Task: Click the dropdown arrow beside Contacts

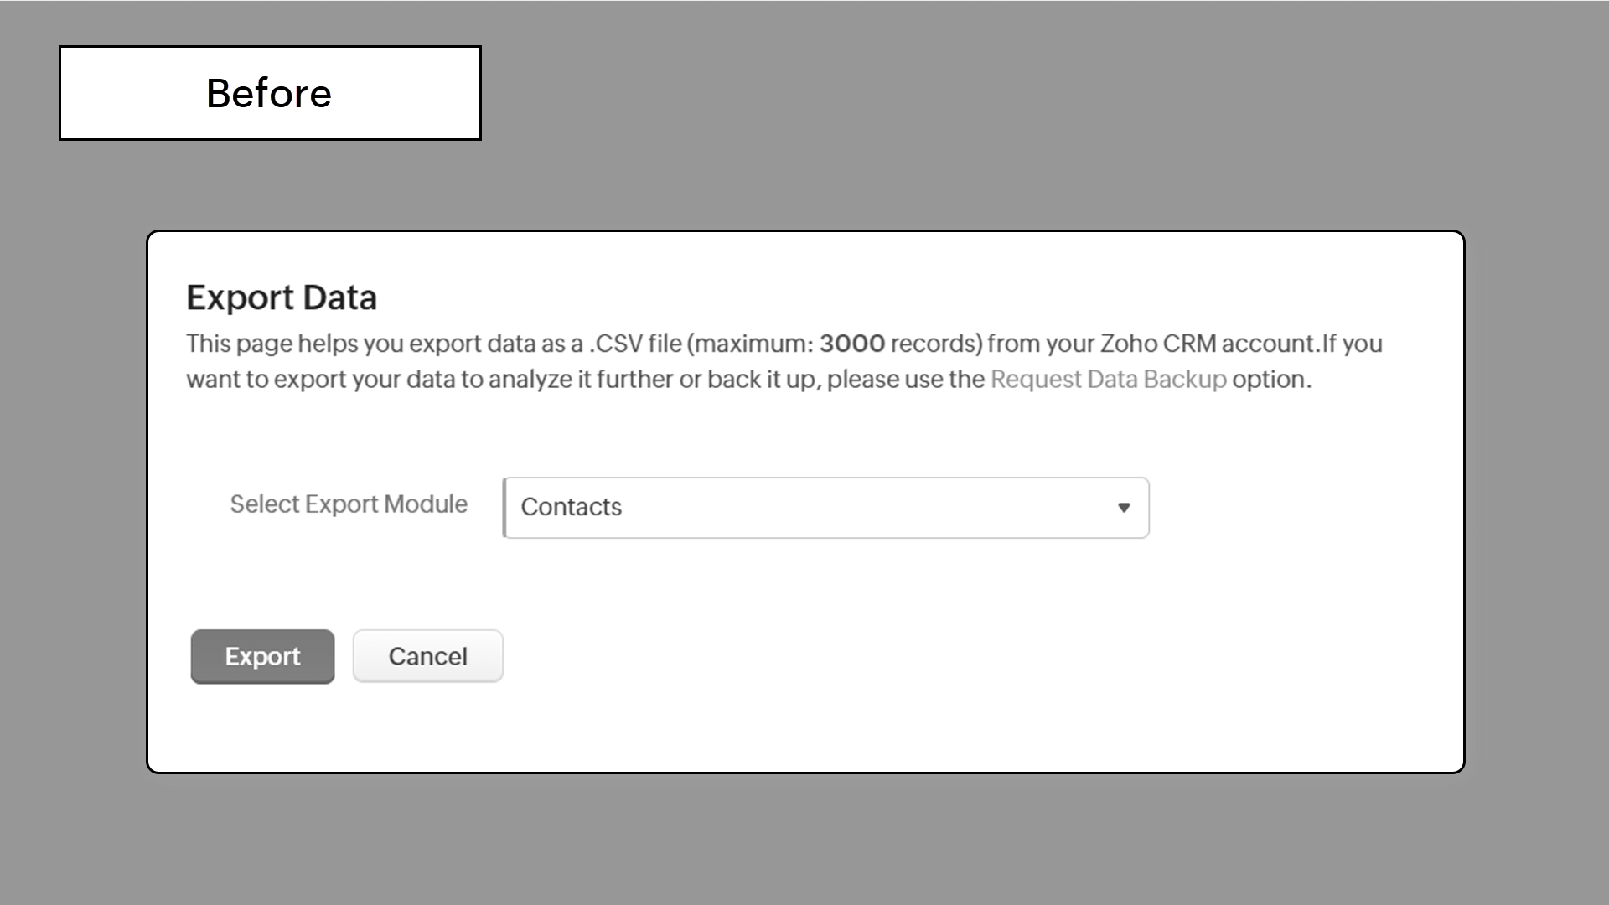Action: tap(1124, 508)
